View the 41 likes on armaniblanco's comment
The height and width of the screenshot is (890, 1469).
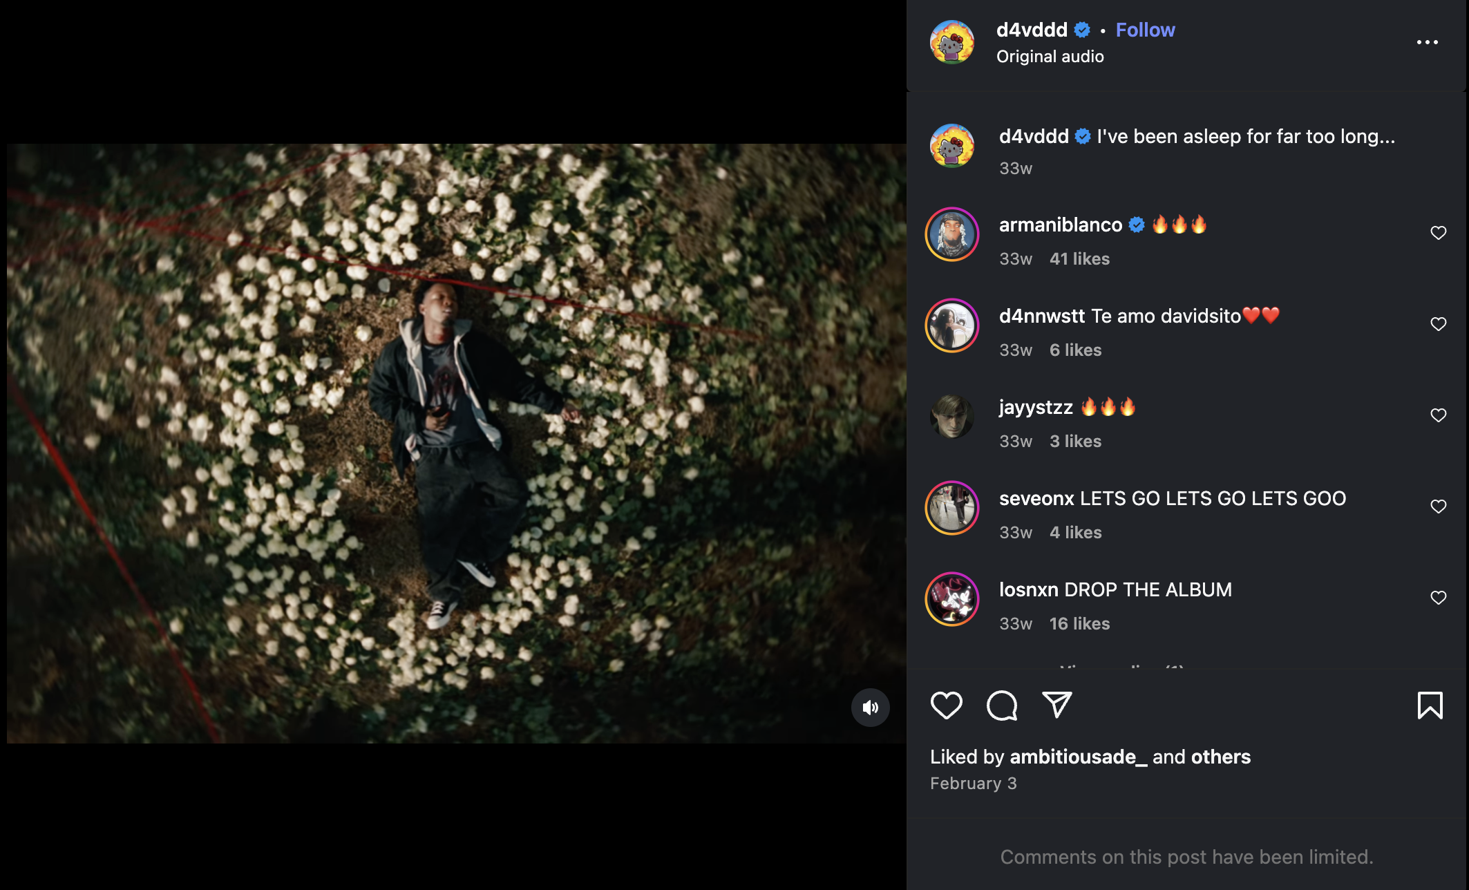point(1079,259)
